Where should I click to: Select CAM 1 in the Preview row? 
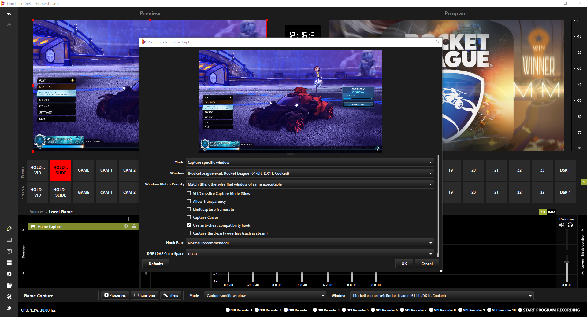coord(106,192)
